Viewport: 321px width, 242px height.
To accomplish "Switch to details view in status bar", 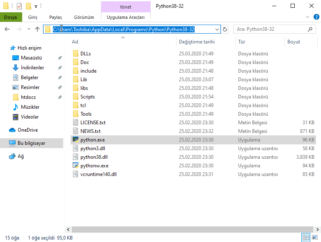I will (306, 237).
